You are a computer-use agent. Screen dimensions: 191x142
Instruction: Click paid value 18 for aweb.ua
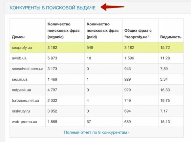[89, 58]
